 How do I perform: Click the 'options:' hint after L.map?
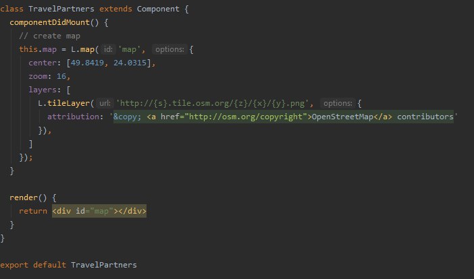tap(169, 49)
